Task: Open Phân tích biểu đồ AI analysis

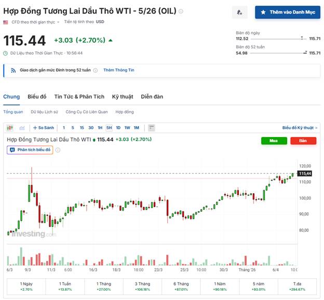Action: (x=30, y=150)
